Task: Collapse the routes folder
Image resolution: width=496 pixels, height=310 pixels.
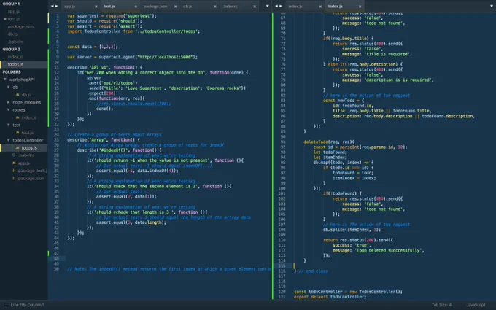Action: point(9,109)
